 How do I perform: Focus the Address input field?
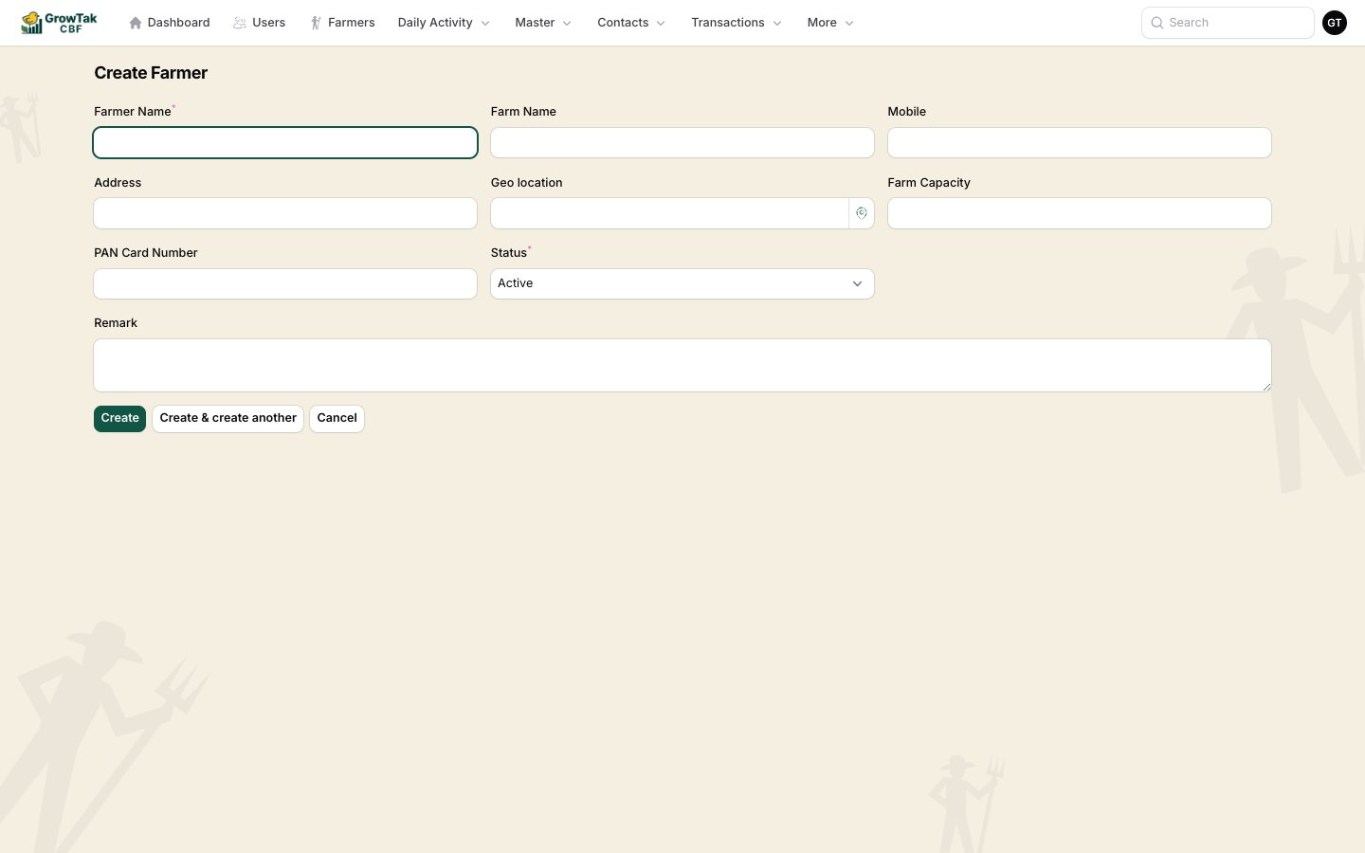[x=285, y=213]
